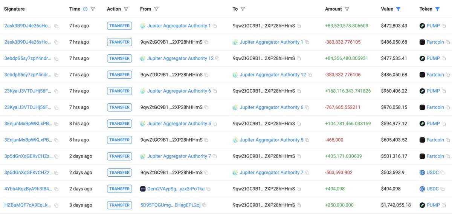This screenshot has height=214, width=452.
Task: Open the active Token column filter
Action: coord(437,9)
